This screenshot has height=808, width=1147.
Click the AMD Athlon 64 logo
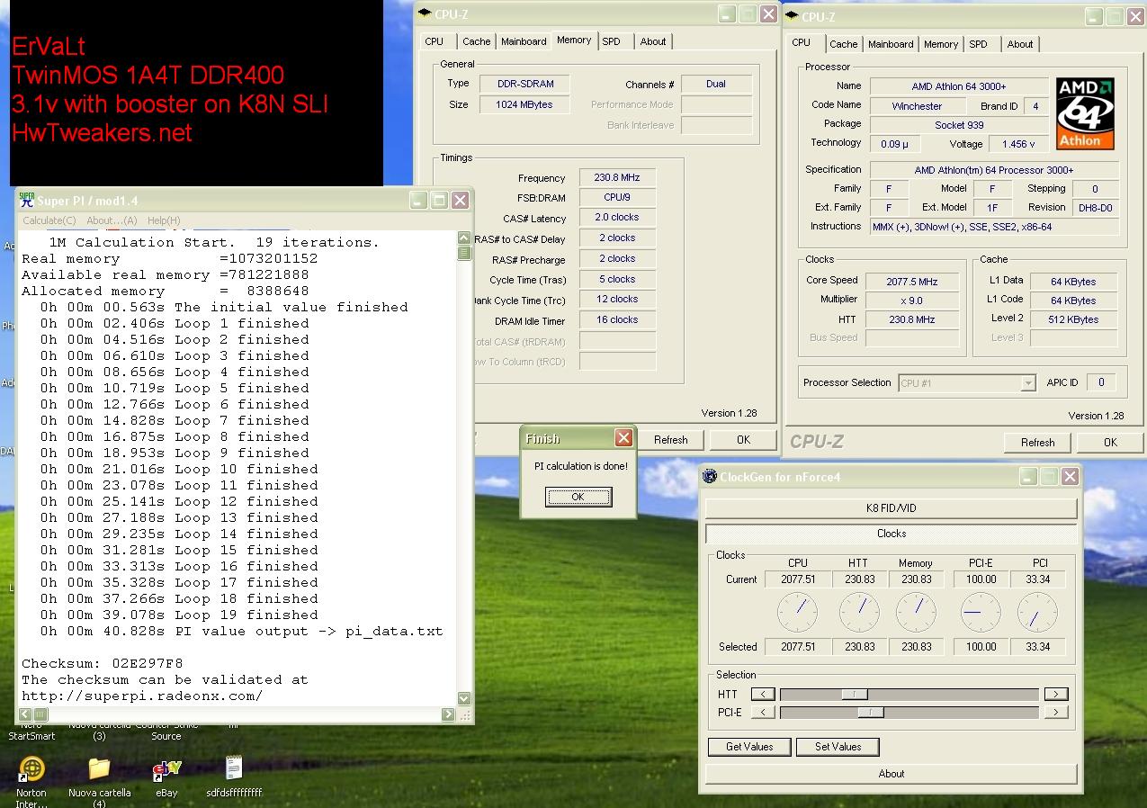pos(1086,113)
